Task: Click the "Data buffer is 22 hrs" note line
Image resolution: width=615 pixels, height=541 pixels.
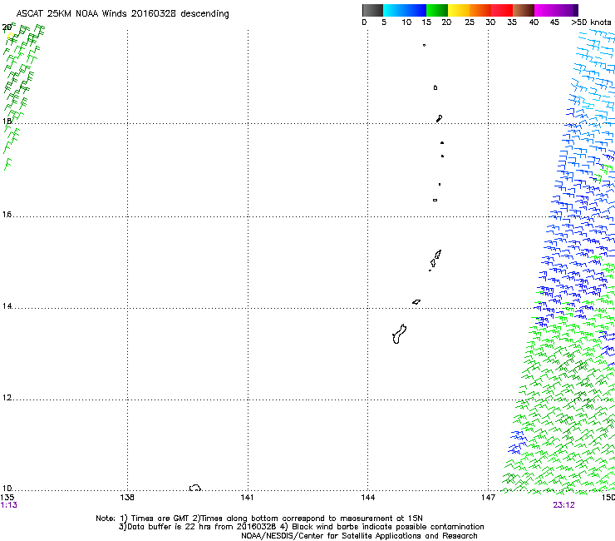Action: pyautogui.click(x=301, y=527)
